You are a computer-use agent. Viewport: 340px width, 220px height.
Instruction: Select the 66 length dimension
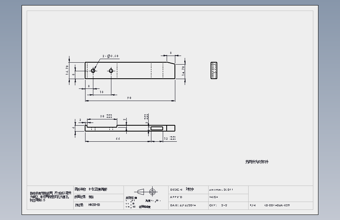(118, 139)
